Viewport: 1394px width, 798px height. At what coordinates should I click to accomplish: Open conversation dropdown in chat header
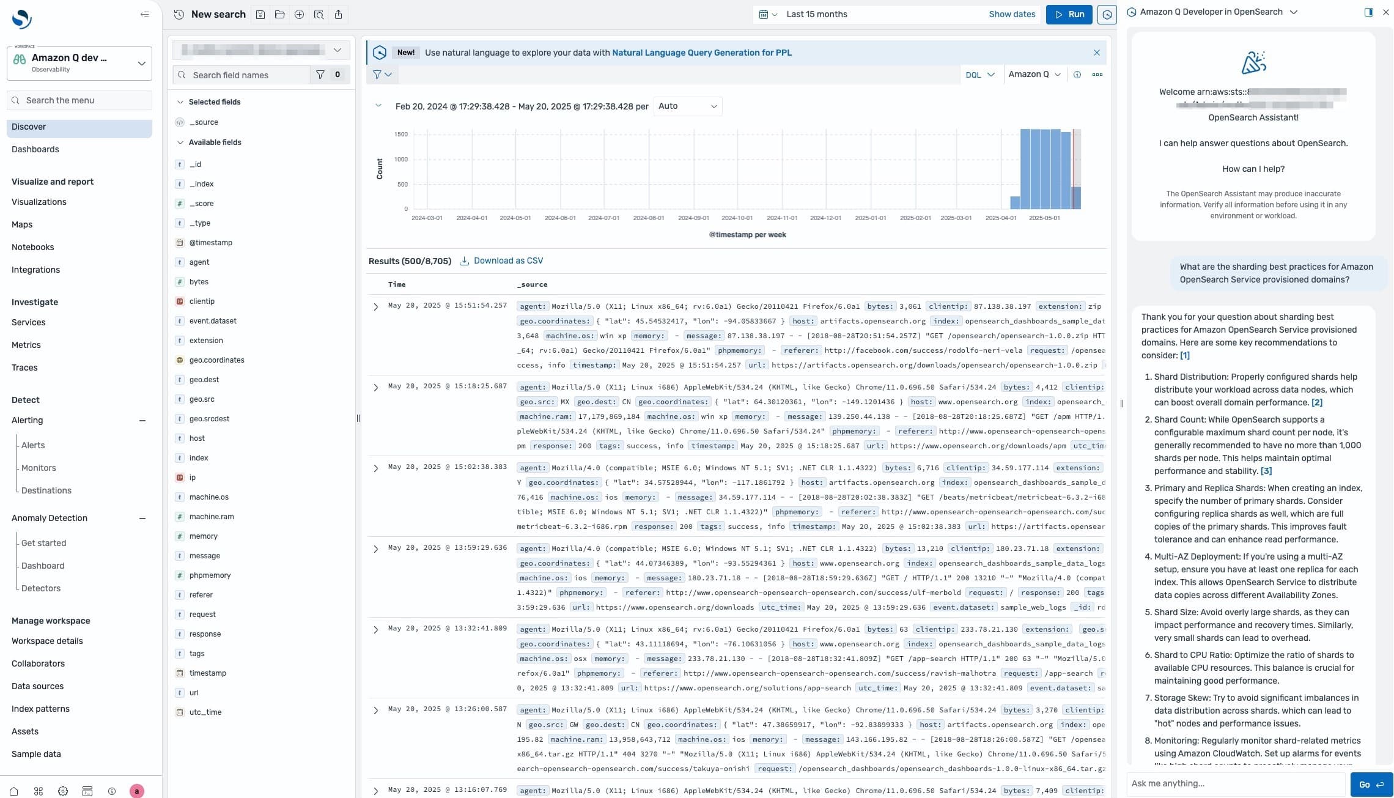point(1294,12)
